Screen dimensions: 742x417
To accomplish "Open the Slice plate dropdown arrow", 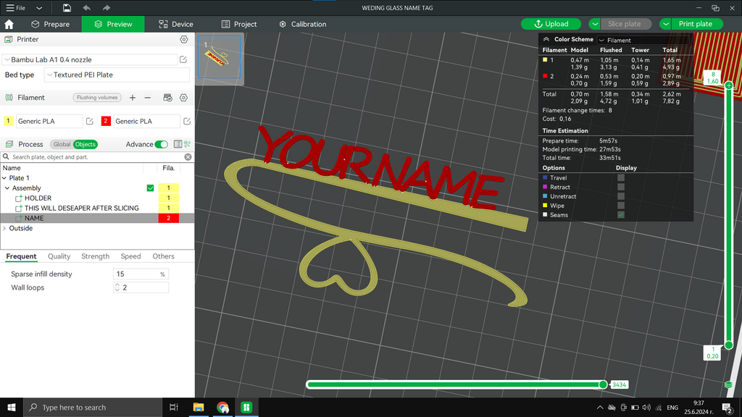I will pos(595,24).
